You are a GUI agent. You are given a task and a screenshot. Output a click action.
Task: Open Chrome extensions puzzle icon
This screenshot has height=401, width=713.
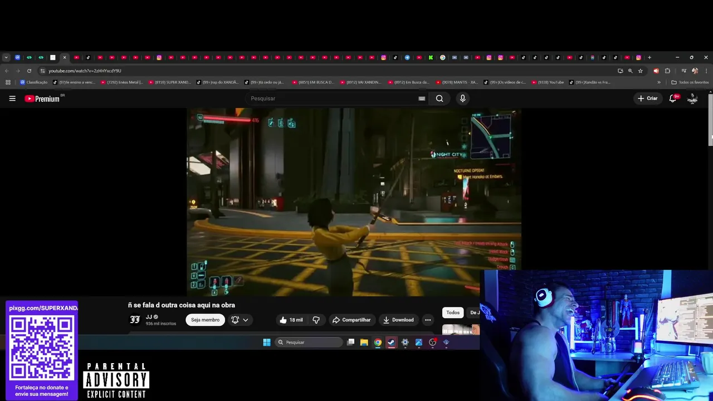667,71
